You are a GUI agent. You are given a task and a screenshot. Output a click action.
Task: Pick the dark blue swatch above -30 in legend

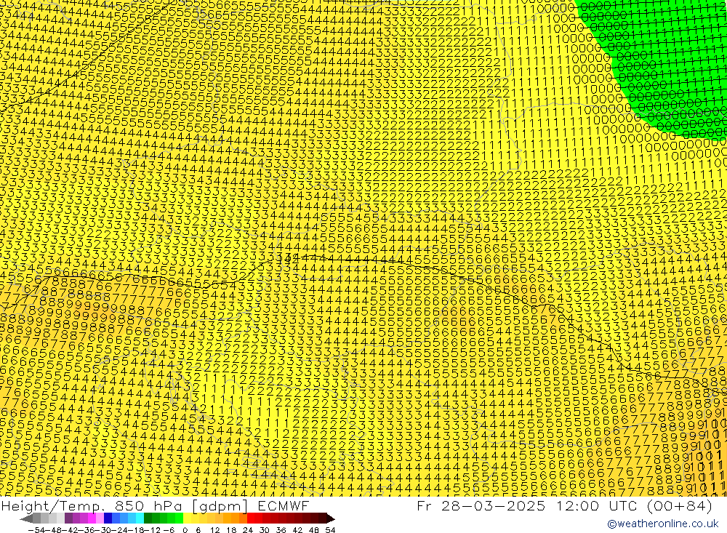tap(108, 518)
